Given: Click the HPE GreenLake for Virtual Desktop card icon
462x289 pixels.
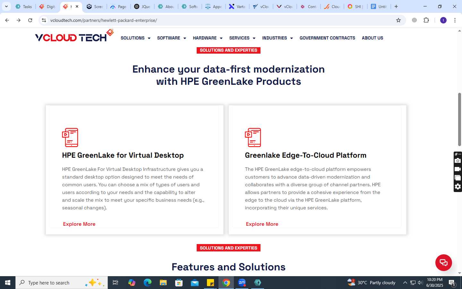Looking at the screenshot, I should pos(70,137).
